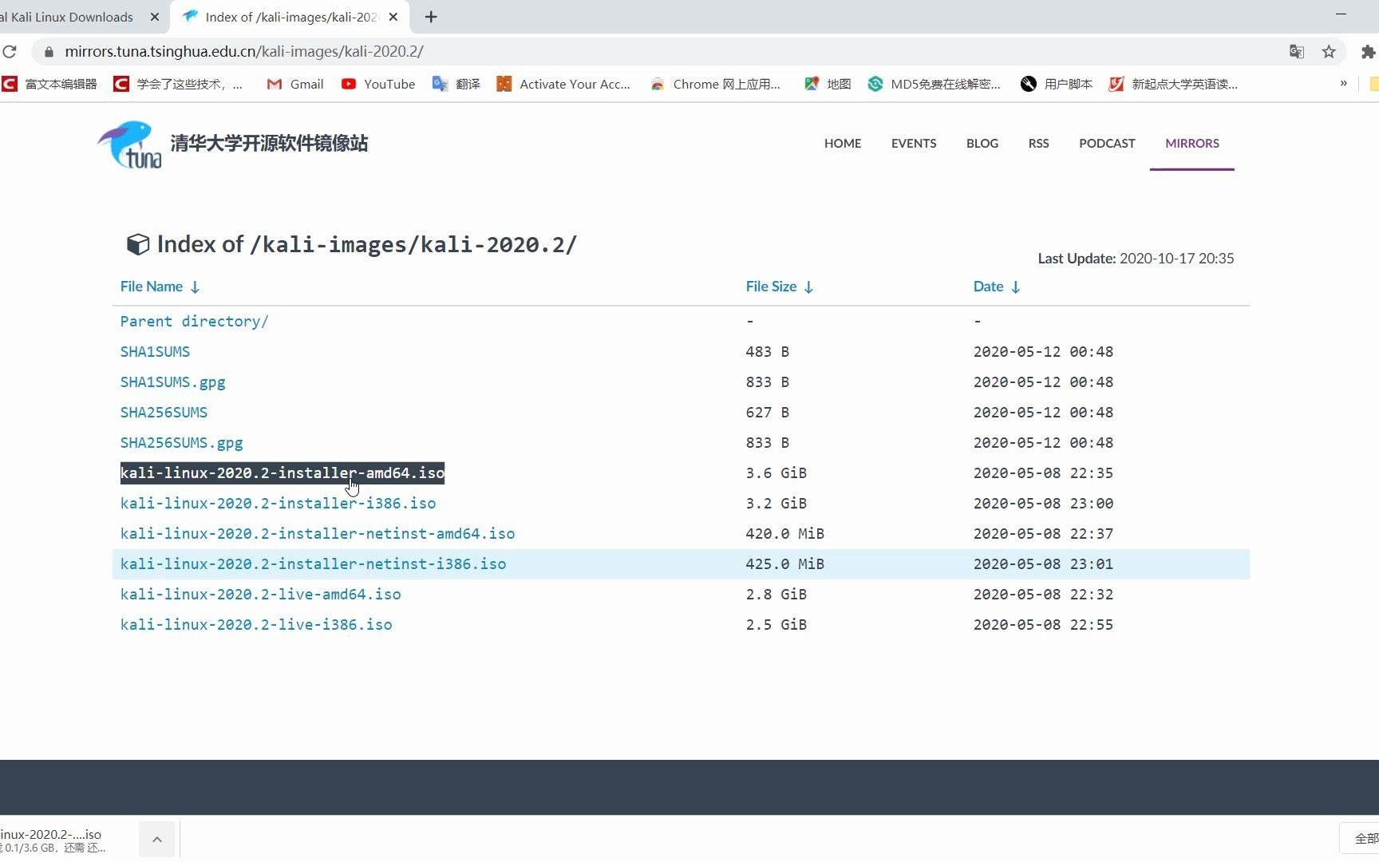The height and width of the screenshot is (862, 1379).
Task: Open BLOG navigation item
Action: [x=982, y=144]
